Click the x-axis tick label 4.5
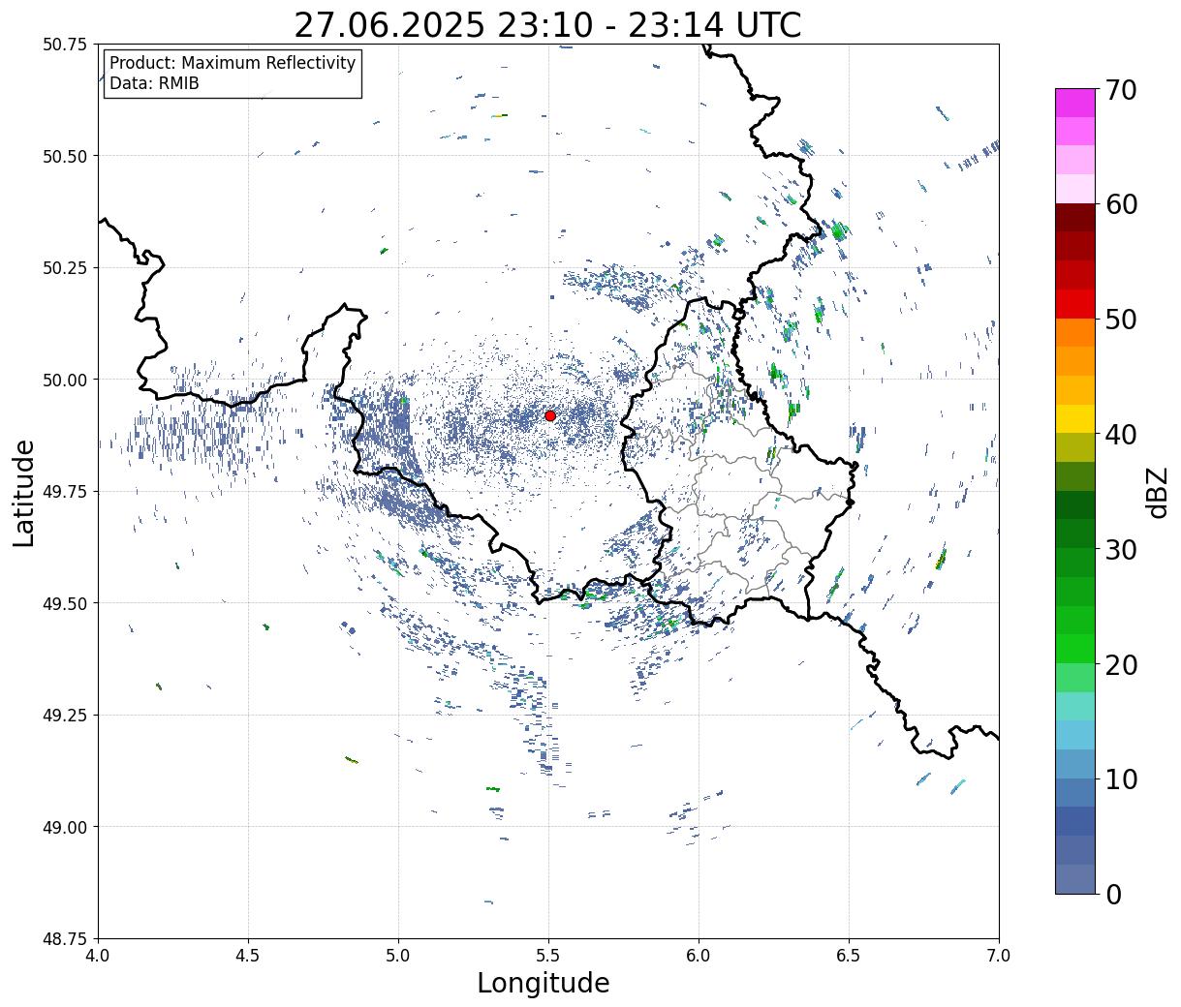The height and width of the screenshot is (1007, 1181). click(248, 955)
